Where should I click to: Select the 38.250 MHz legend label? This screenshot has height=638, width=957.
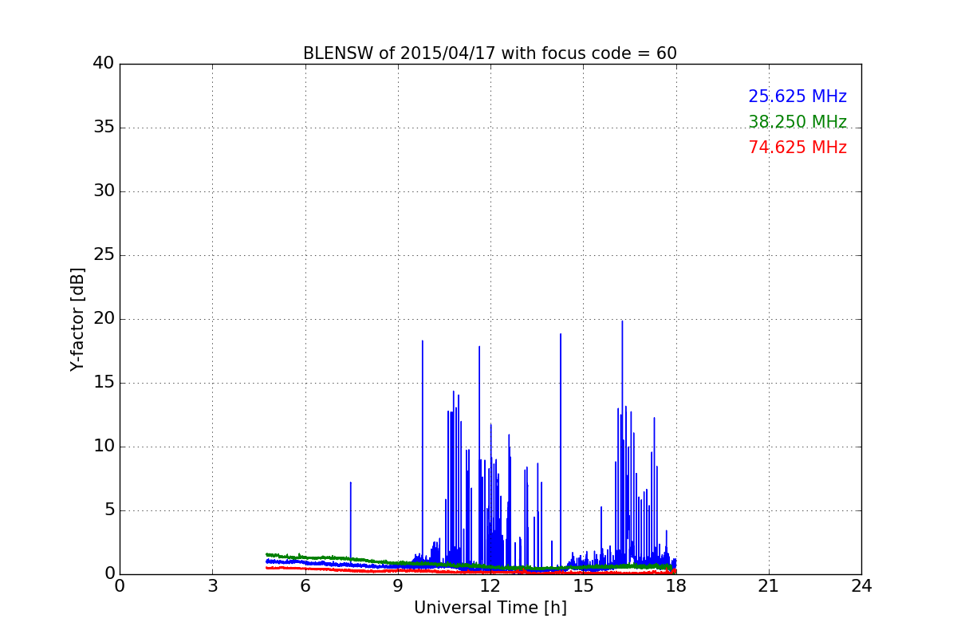tap(797, 122)
